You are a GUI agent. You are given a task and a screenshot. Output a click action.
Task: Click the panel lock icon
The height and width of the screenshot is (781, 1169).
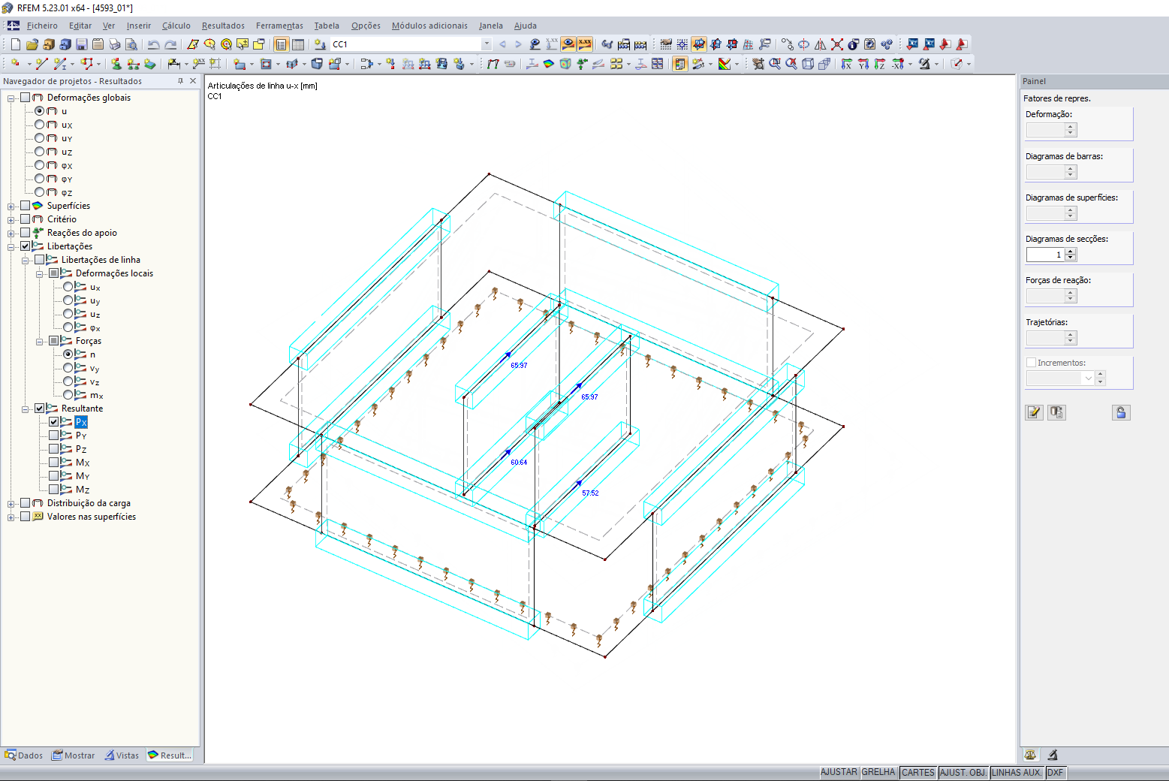1121,412
